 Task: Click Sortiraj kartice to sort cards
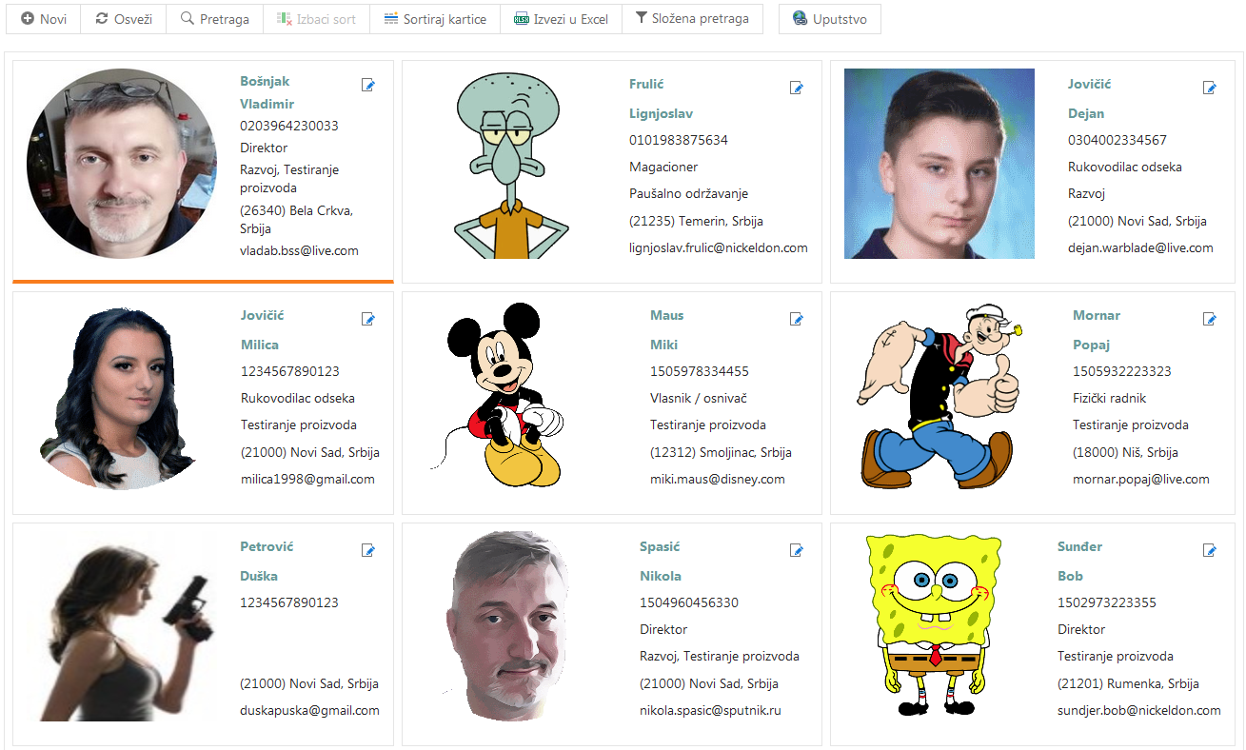click(x=435, y=19)
